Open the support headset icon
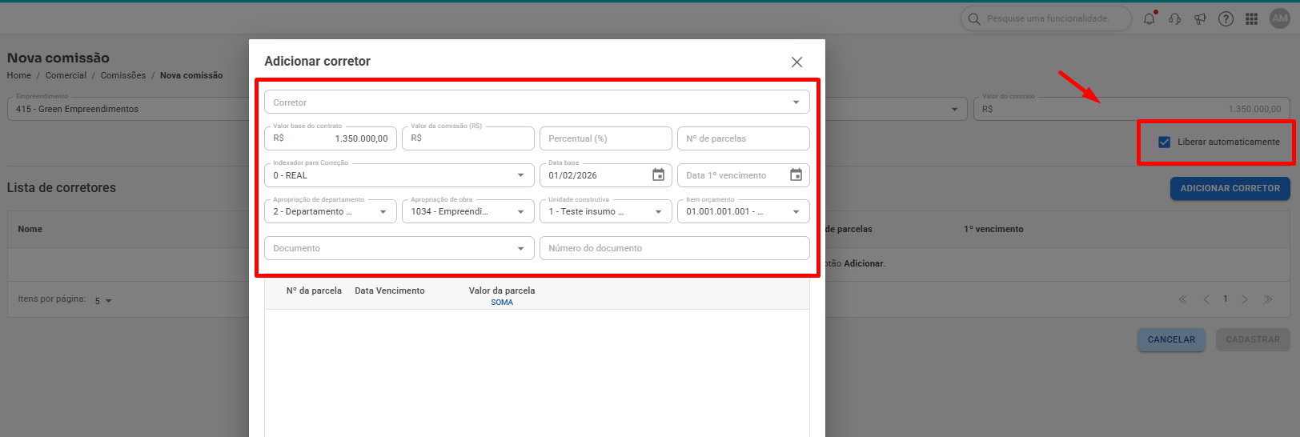Screen dimensions: 1300x437 pyautogui.click(x=1175, y=18)
